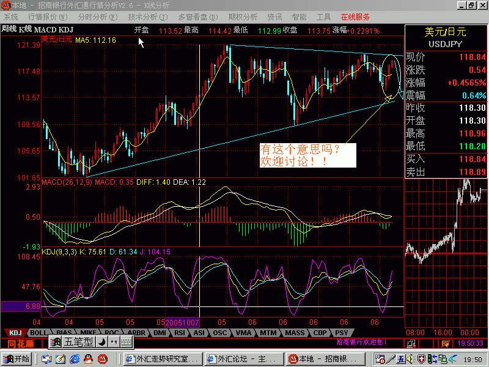Click the intraday mini chart on the right
This screenshot has width=489, height=367.
(x=446, y=253)
